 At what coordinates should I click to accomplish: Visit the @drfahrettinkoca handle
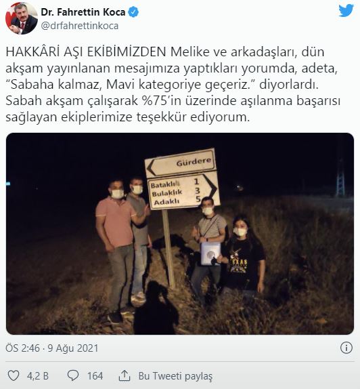coord(80,26)
